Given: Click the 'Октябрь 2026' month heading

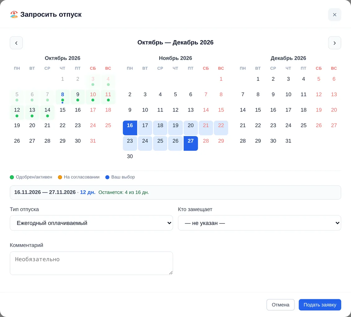Looking at the screenshot, I should coord(62,58).
